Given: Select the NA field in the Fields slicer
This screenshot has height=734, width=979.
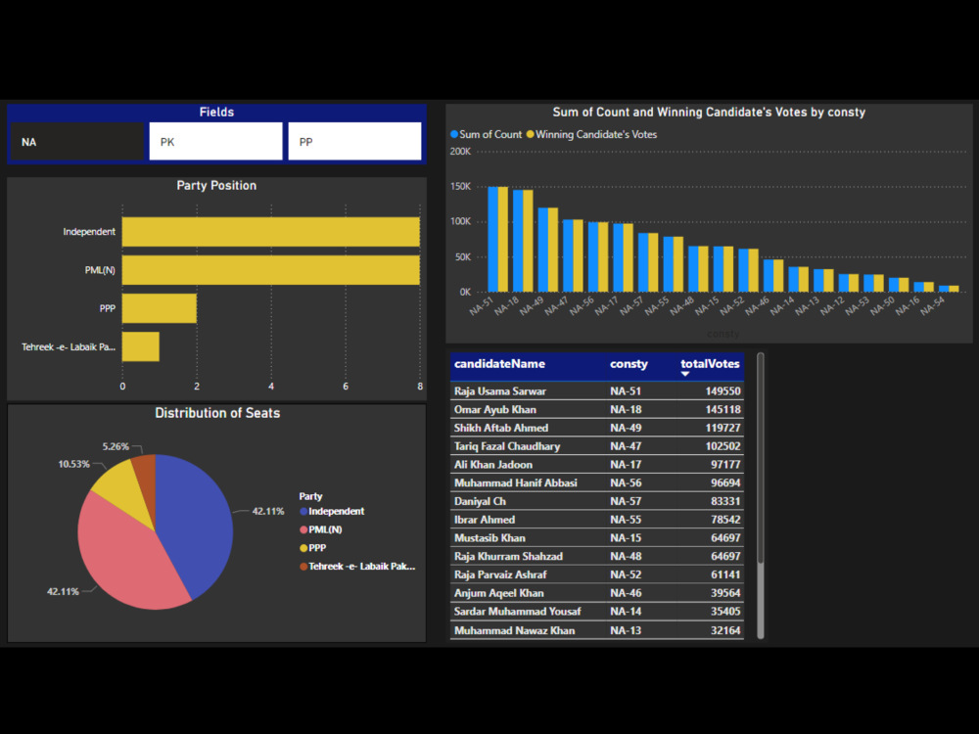Looking at the screenshot, I should [x=76, y=141].
